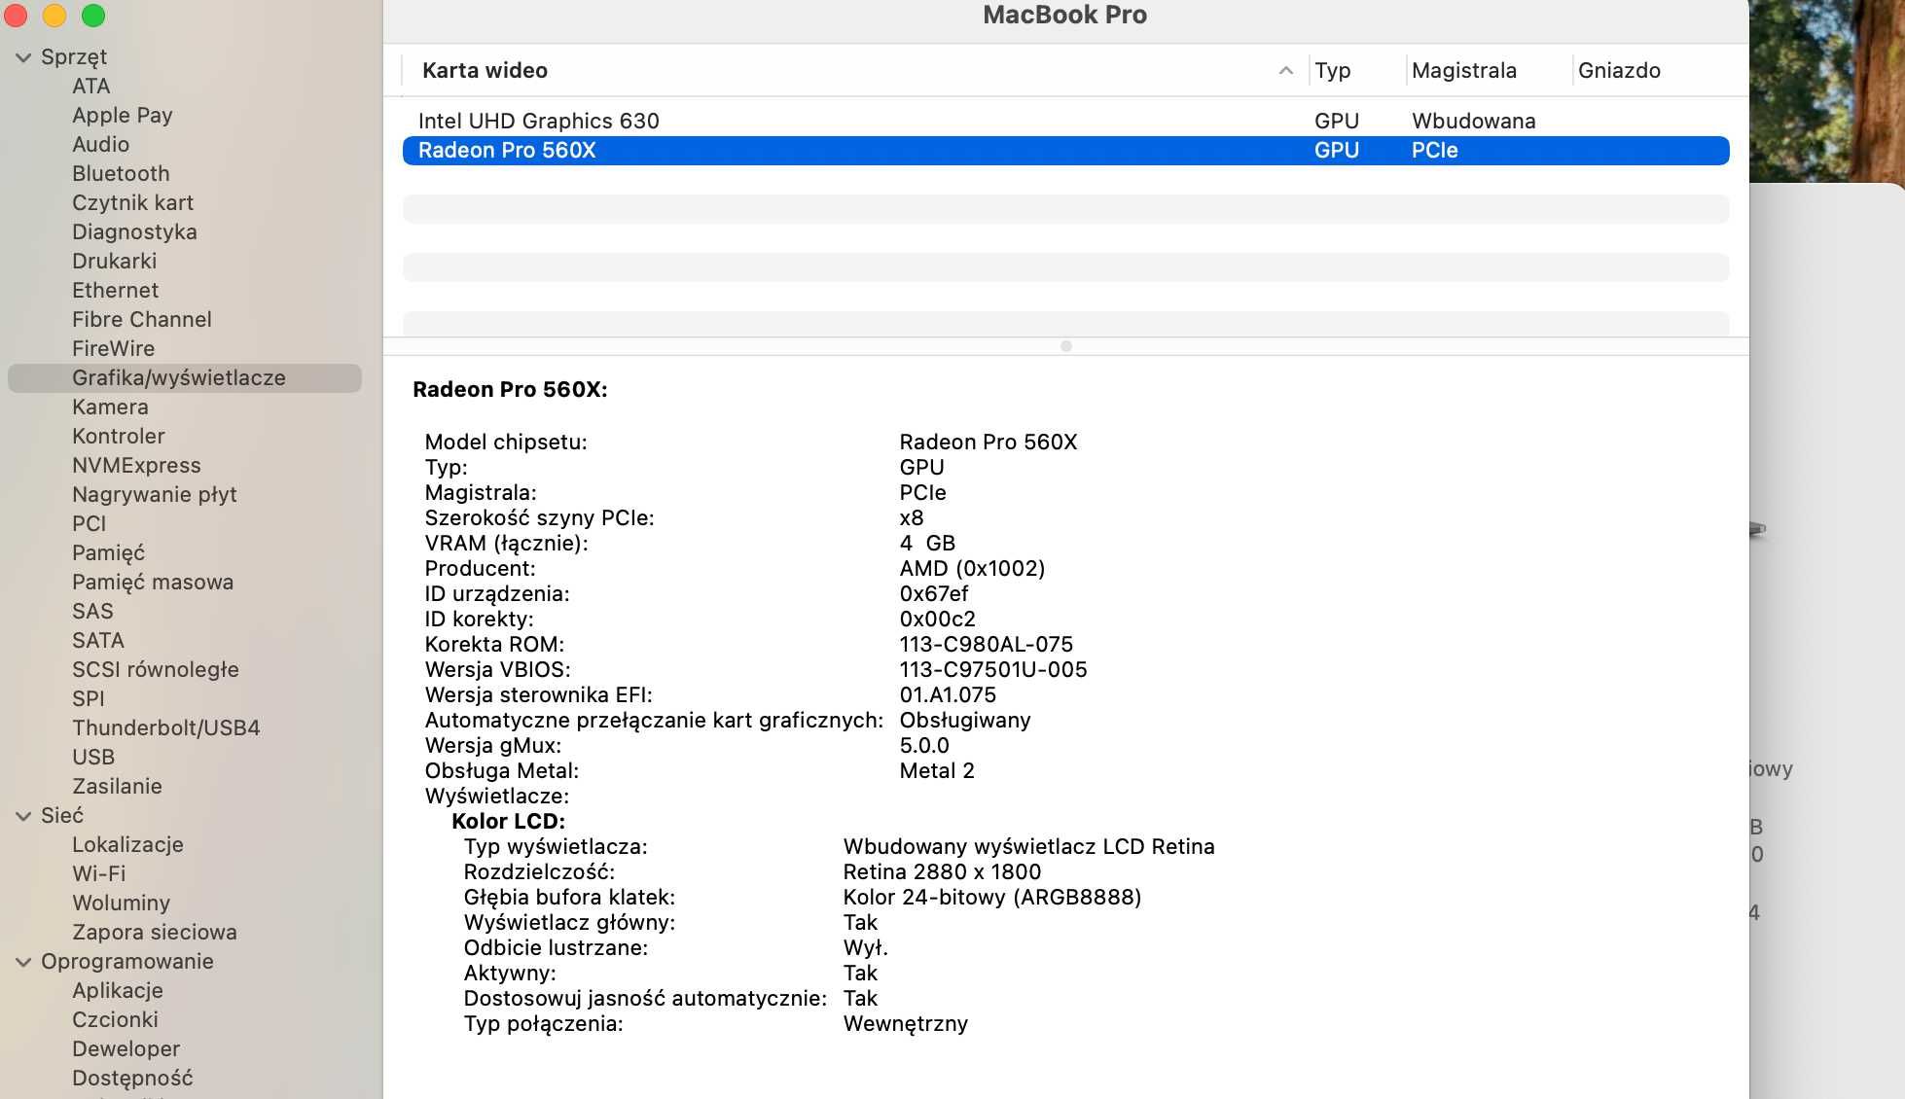Select Zapora sieciowa under Sieć
Viewport: 1905px width, 1099px height.
click(154, 932)
